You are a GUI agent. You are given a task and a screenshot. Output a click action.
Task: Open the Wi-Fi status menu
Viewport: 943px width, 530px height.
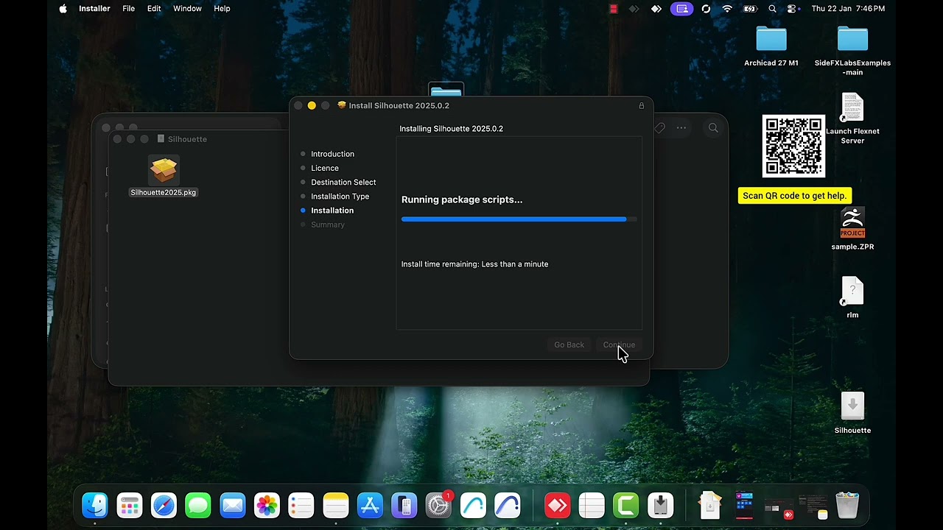[728, 9]
